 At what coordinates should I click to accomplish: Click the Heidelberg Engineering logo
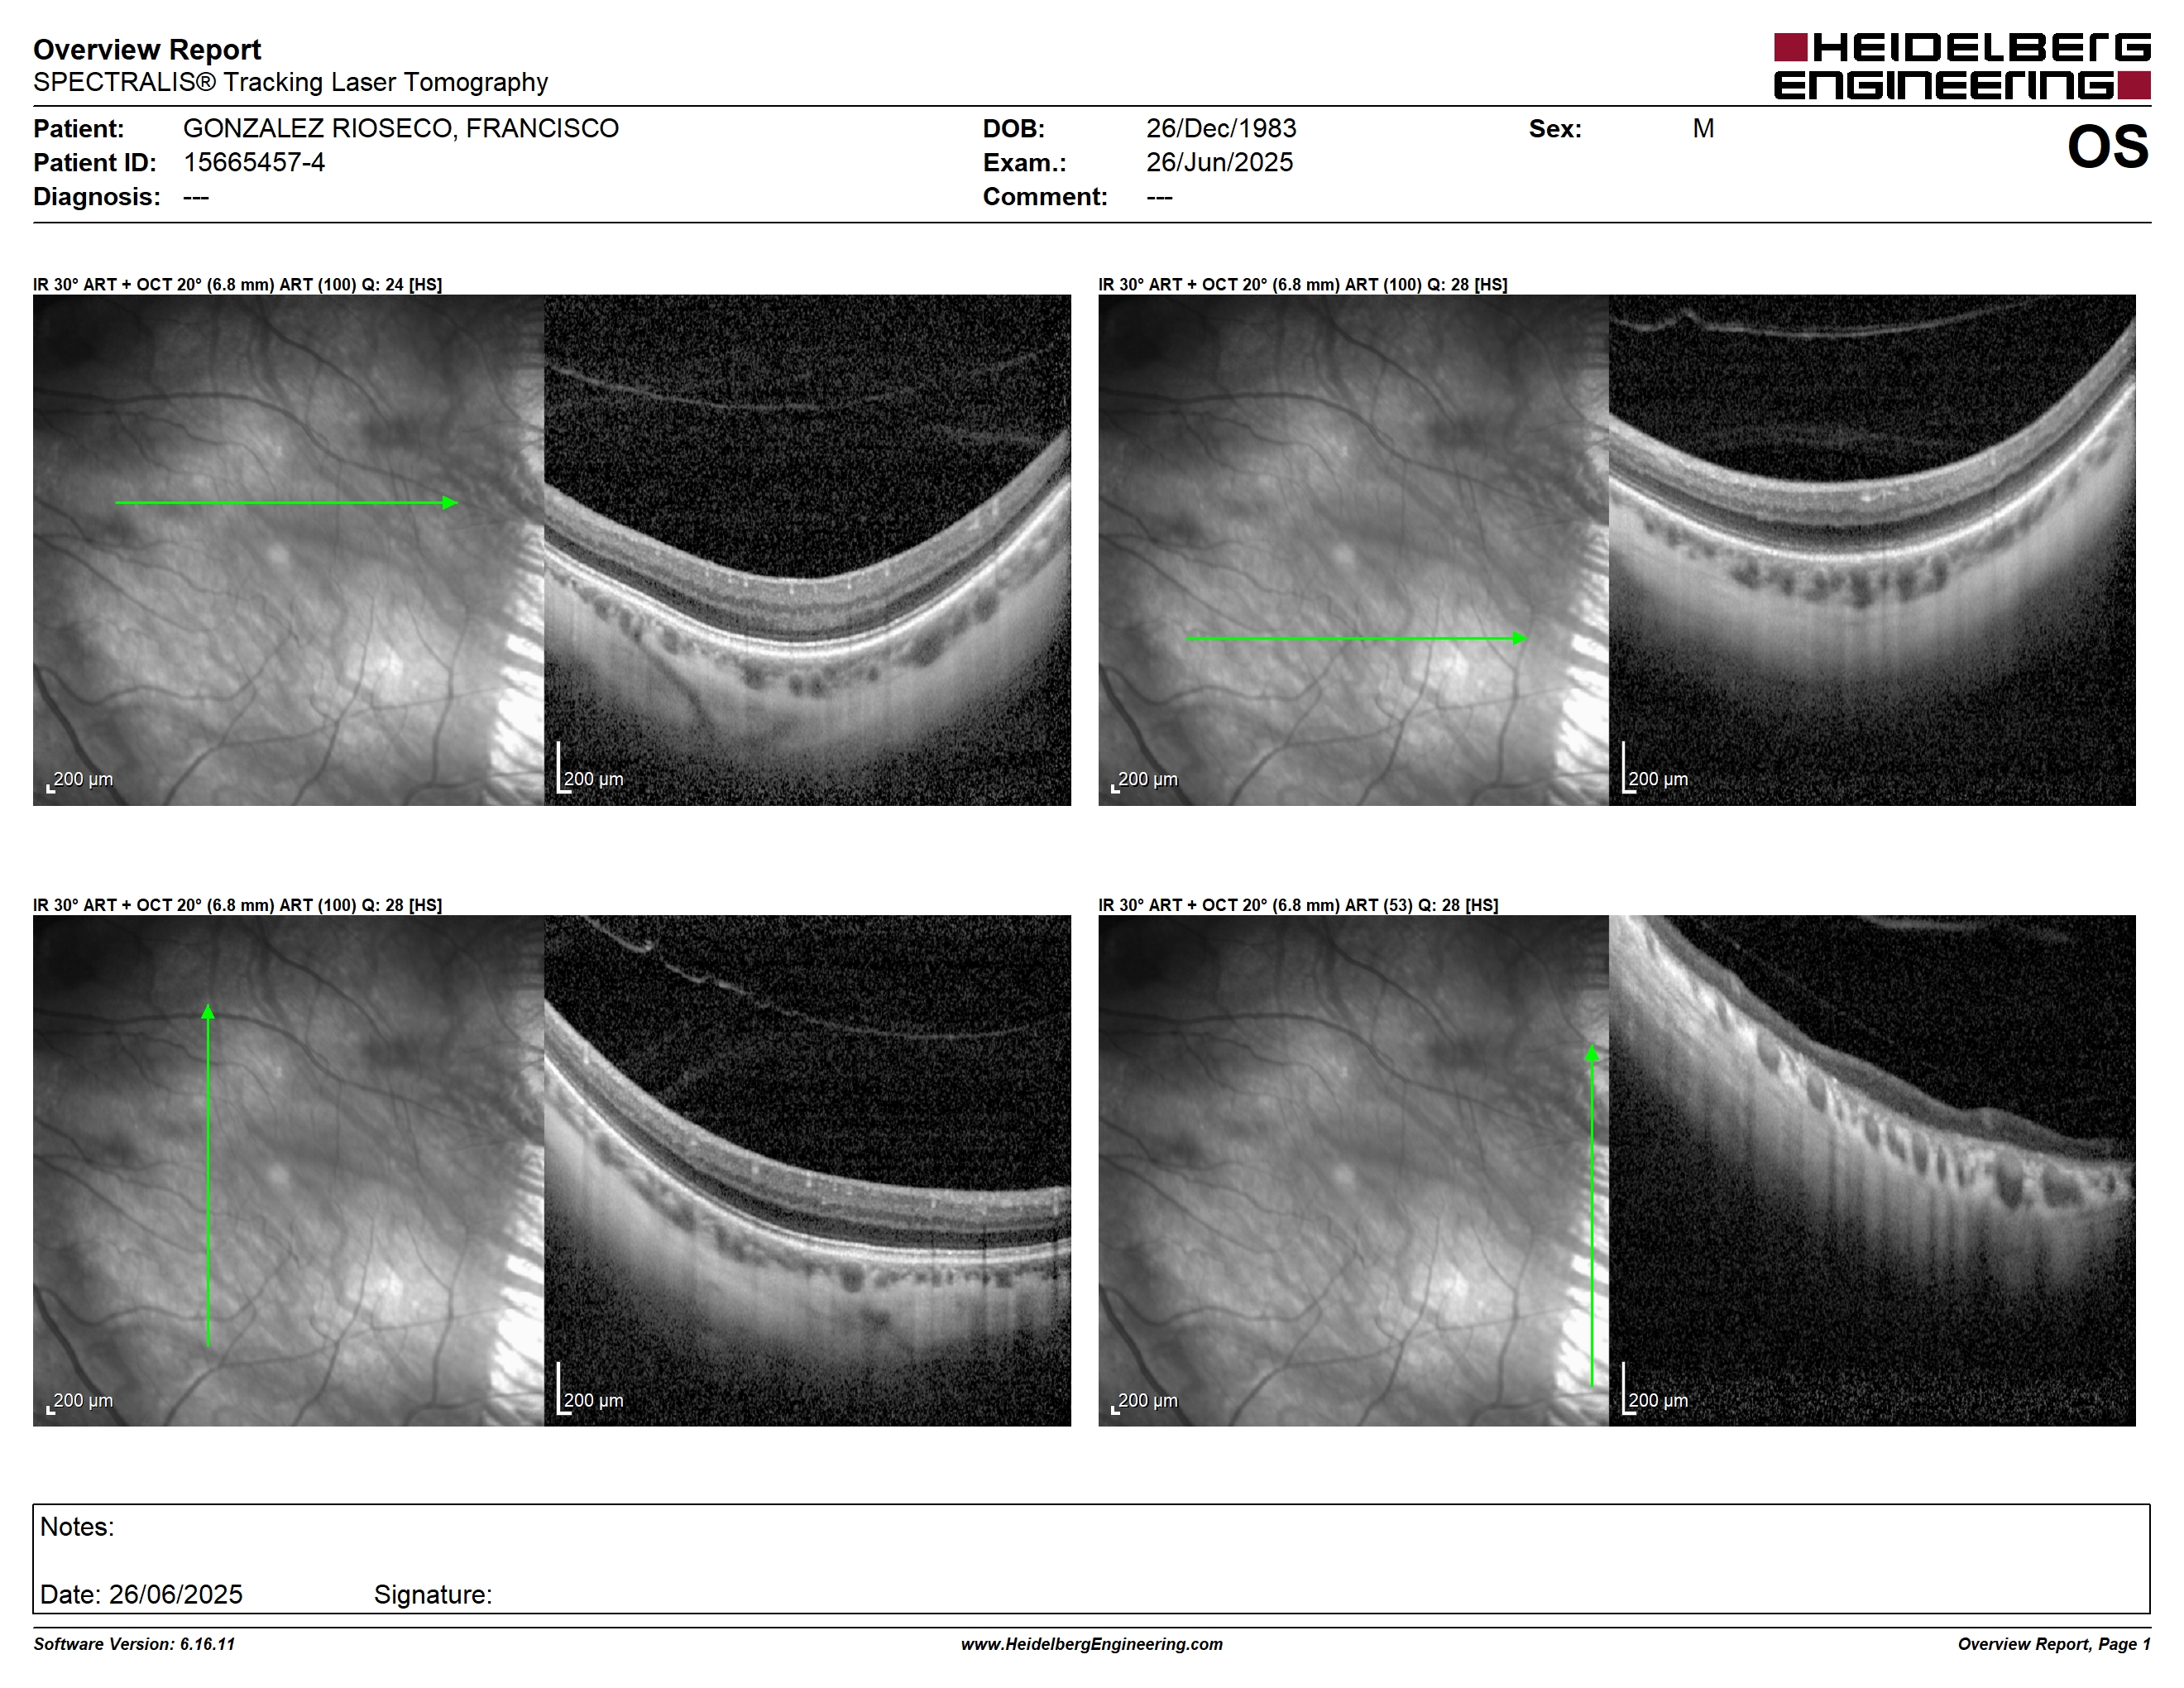[1962, 66]
